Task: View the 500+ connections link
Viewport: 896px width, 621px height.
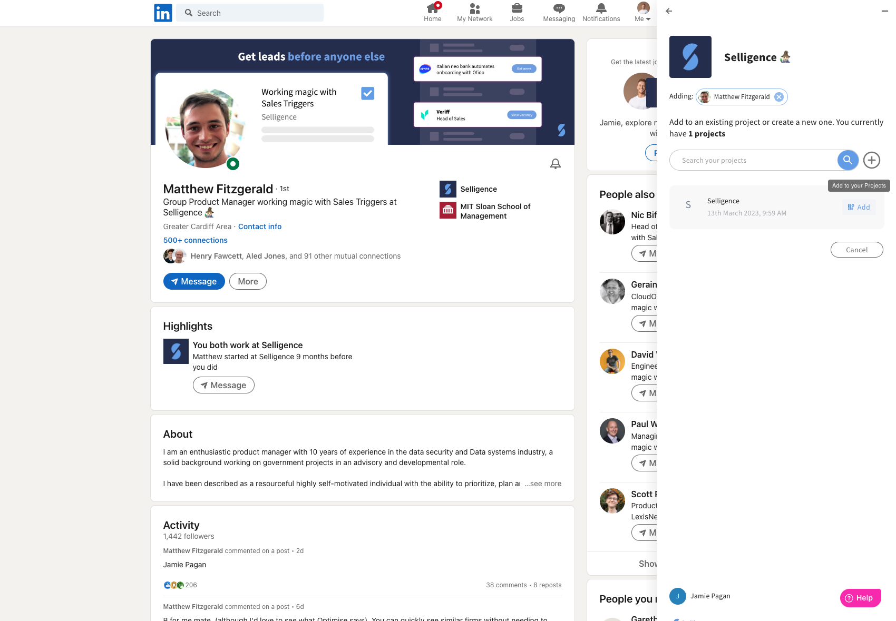Action: (x=196, y=240)
